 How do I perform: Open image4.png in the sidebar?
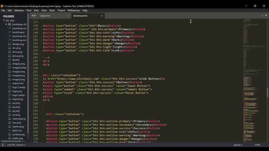(18, 75)
